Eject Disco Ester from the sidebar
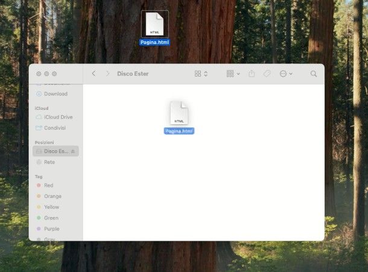 click(x=74, y=151)
